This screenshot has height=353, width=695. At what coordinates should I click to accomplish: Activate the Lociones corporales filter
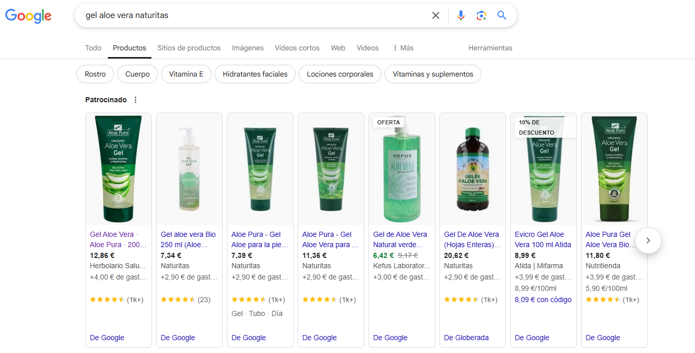click(x=340, y=73)
